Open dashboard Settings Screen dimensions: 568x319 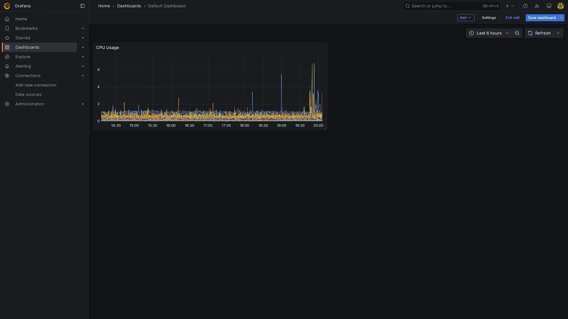(x=489, y=18)
